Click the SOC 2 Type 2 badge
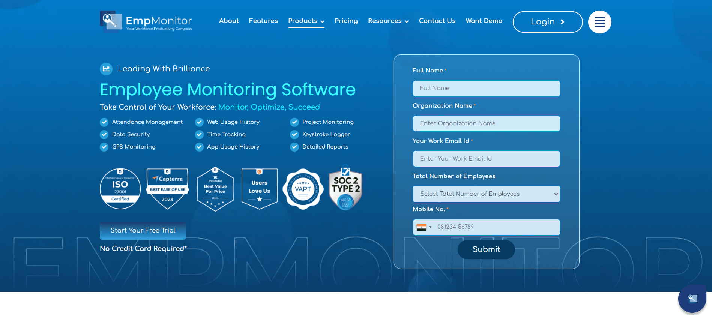Screen dimensions: 712x317 pos(345,188)
